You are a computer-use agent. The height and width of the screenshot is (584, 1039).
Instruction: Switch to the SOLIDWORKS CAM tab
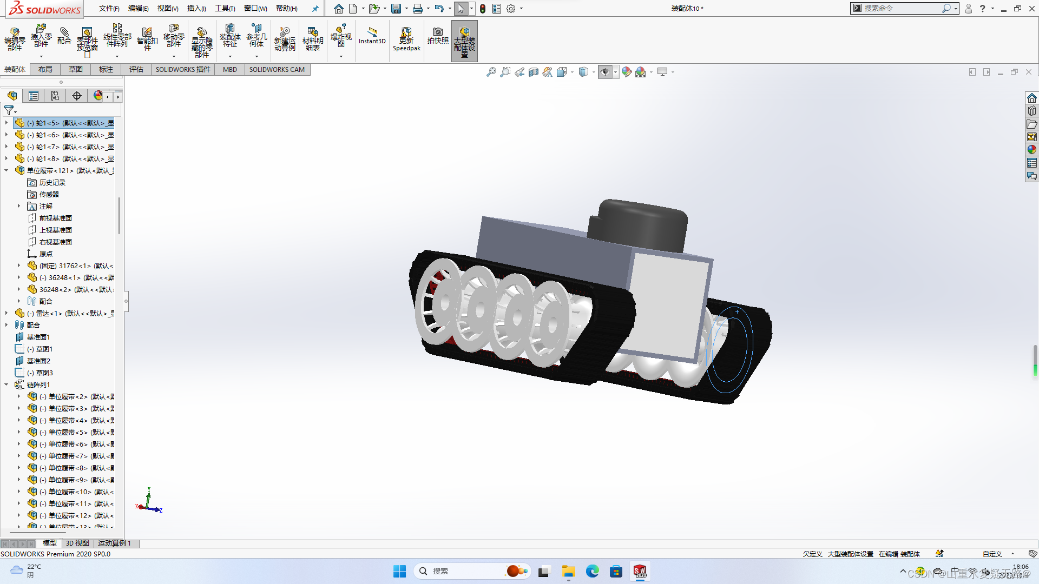click(277, 69)
